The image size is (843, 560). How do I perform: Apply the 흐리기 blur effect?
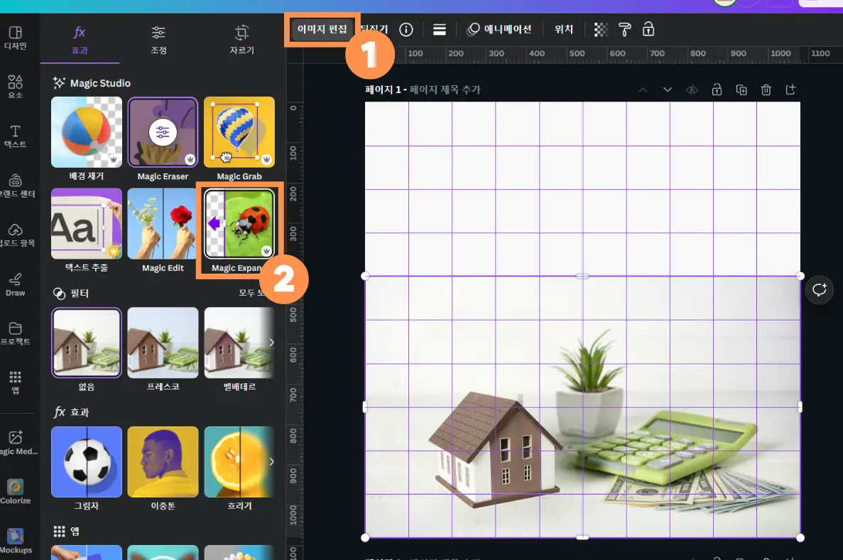pos(239,462)
